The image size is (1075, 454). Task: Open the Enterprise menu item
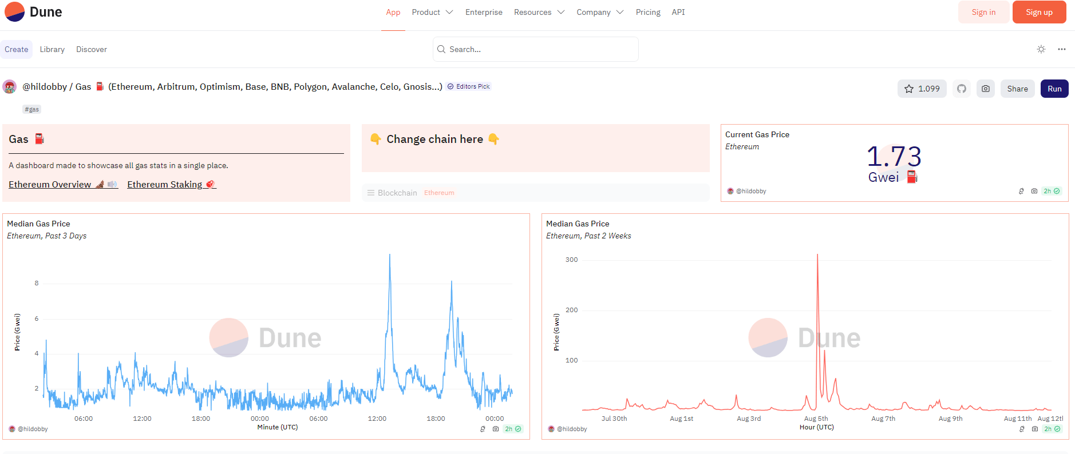click(484, 12)
